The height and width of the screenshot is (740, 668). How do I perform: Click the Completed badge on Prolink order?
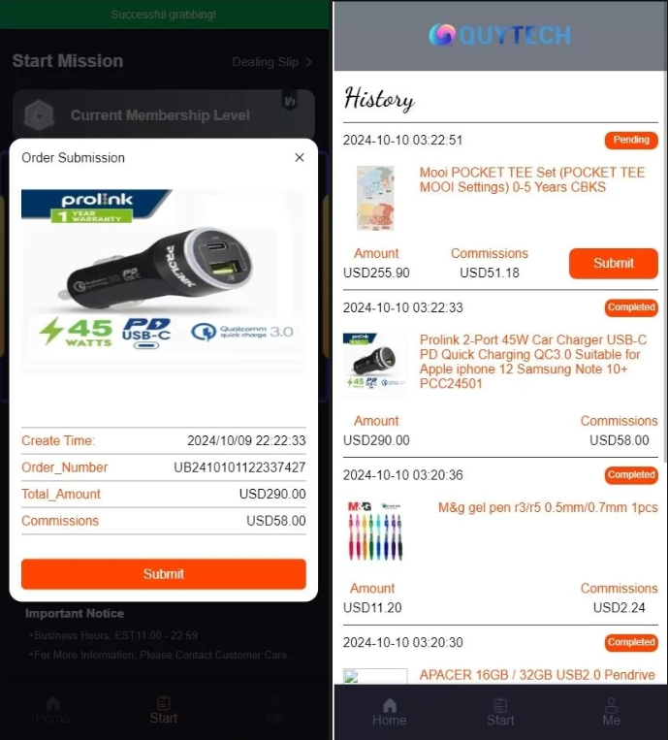[631, 307]
